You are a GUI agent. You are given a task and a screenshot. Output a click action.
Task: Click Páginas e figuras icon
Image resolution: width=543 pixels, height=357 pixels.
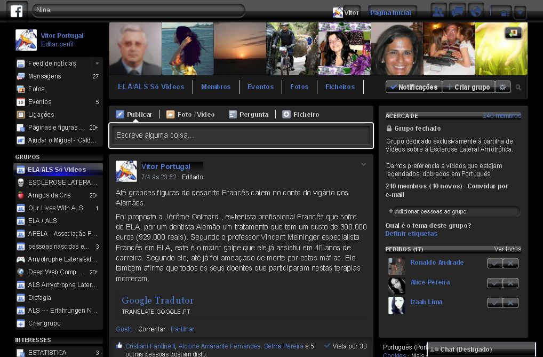pyautogui.click(x=21, y=128)
